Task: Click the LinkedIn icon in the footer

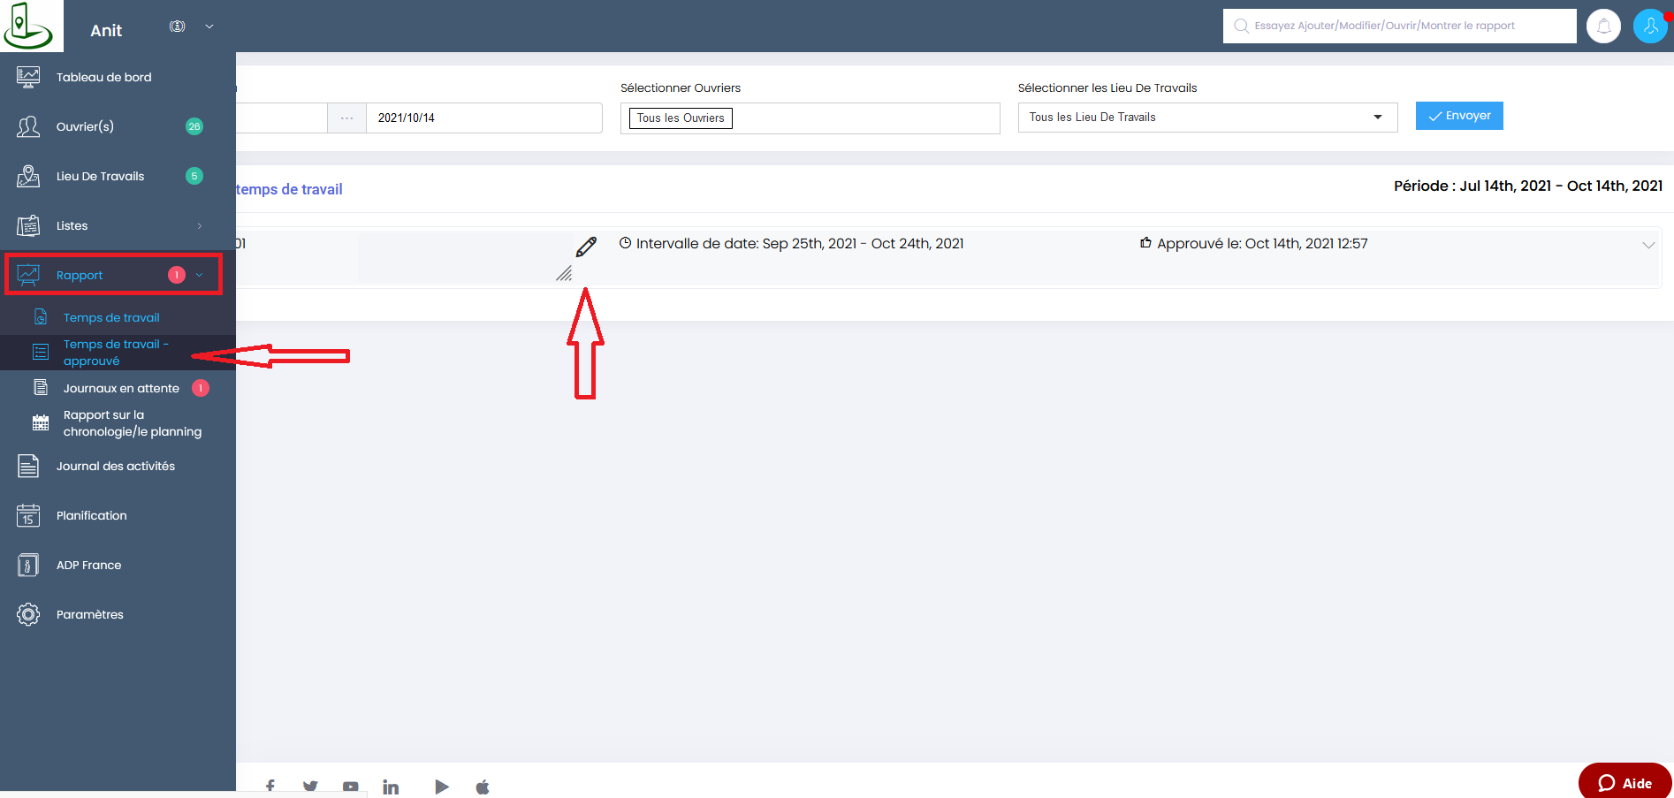Action: (x=391, y=787)
